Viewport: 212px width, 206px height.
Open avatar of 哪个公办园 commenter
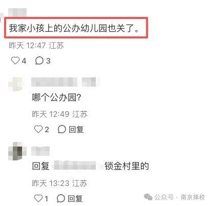(16, 84)
